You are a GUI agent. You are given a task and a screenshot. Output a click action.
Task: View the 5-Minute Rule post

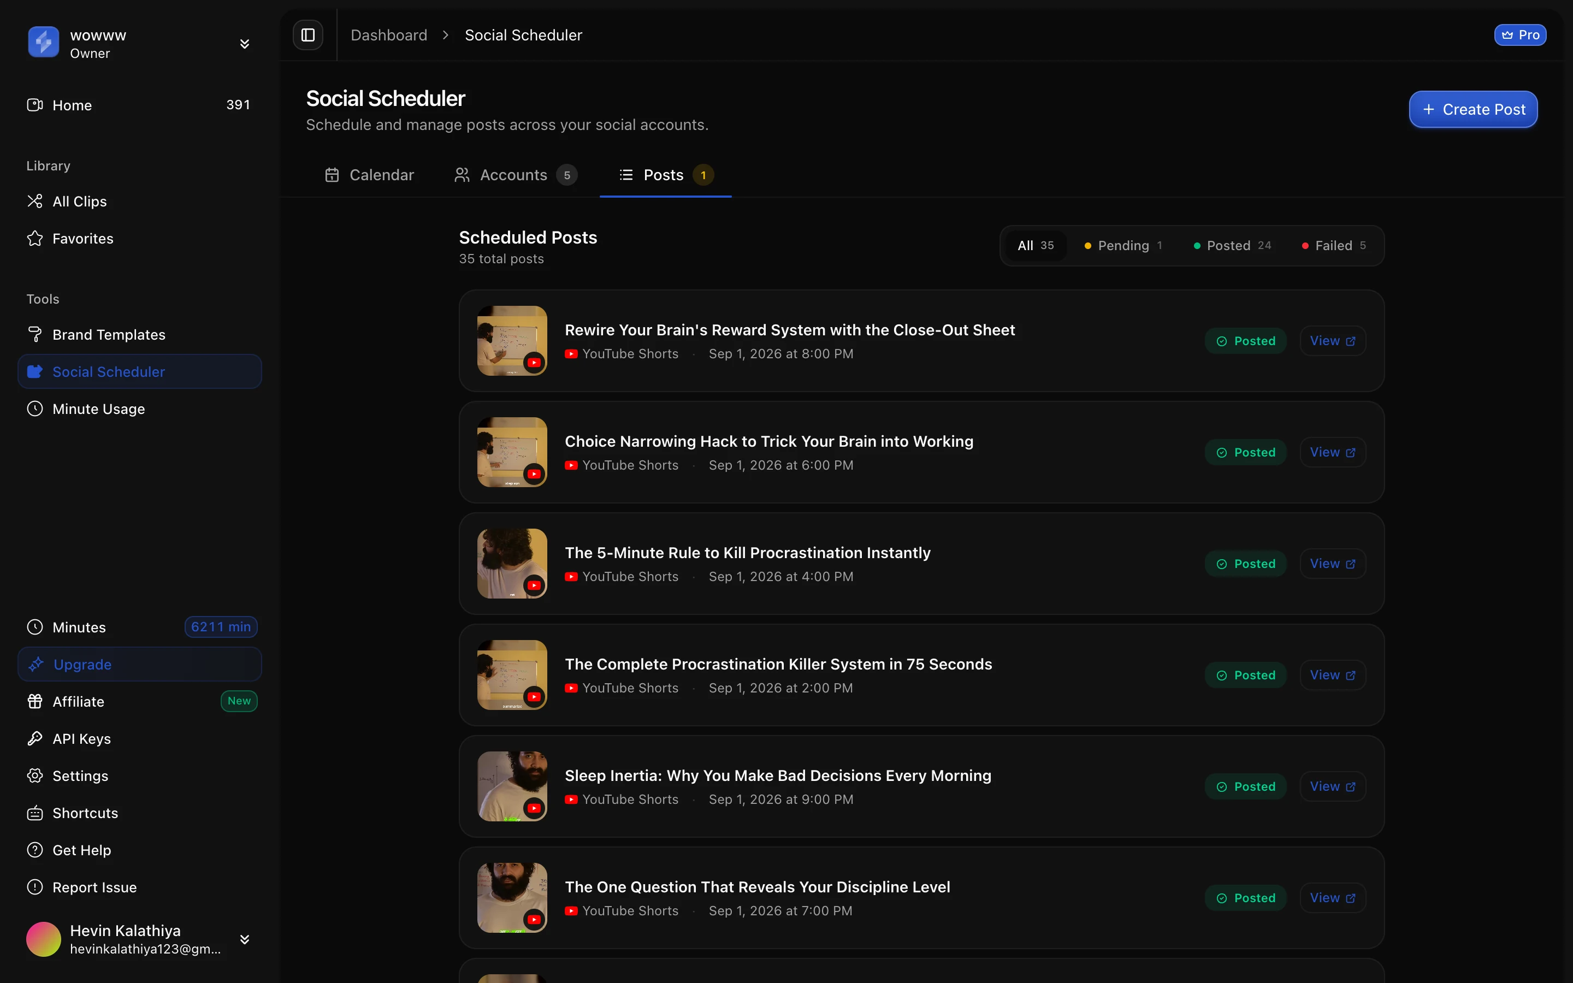(1333, 564)
